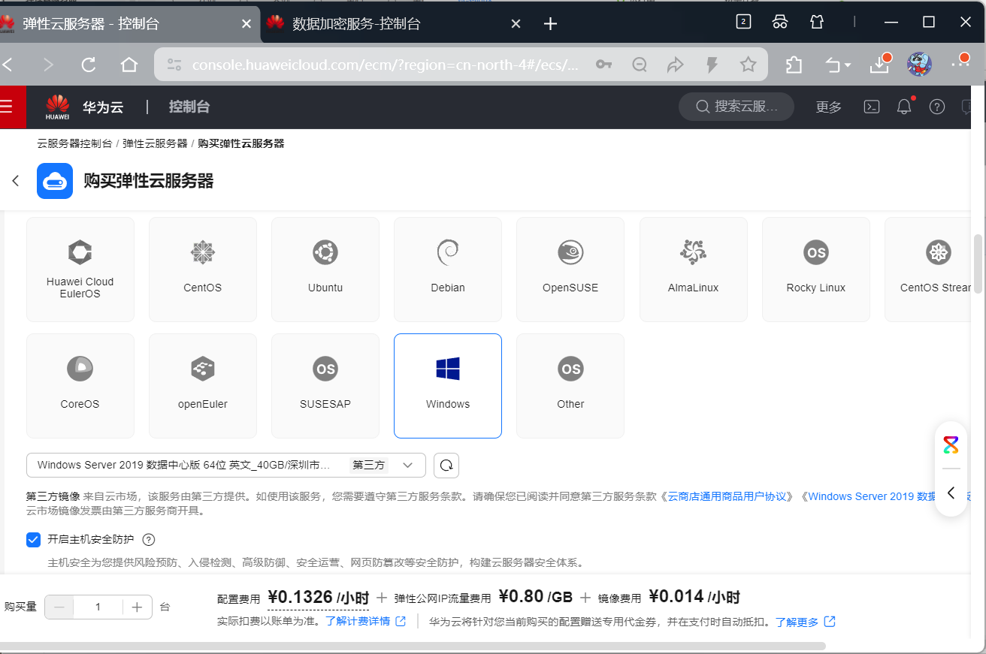Open a new browser tab
The image size is (986, 654).
[x=551, y=24]
